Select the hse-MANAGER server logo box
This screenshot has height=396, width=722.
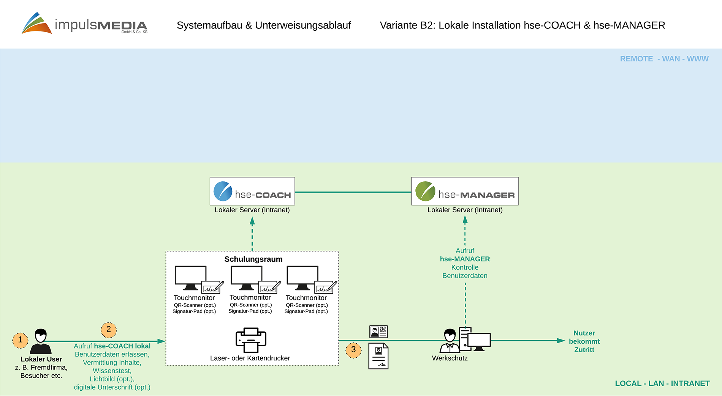coord(464,191)
